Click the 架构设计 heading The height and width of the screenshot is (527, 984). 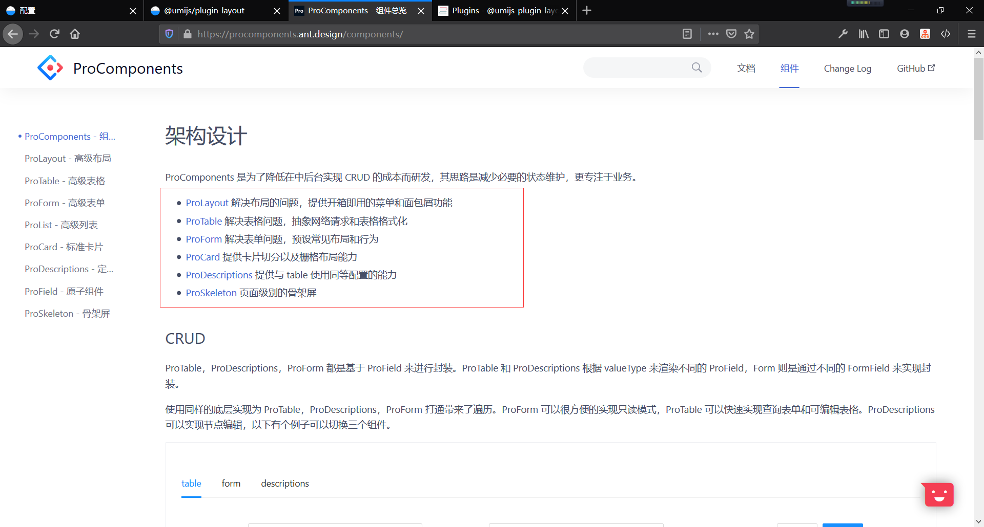click(x=206, y=136)
